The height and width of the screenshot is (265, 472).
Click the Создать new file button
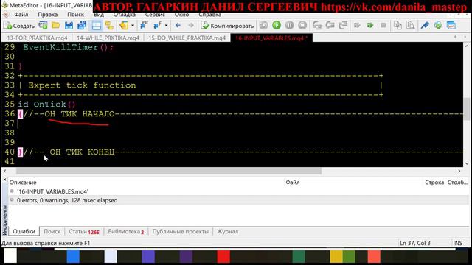click(x=19, y=26)
